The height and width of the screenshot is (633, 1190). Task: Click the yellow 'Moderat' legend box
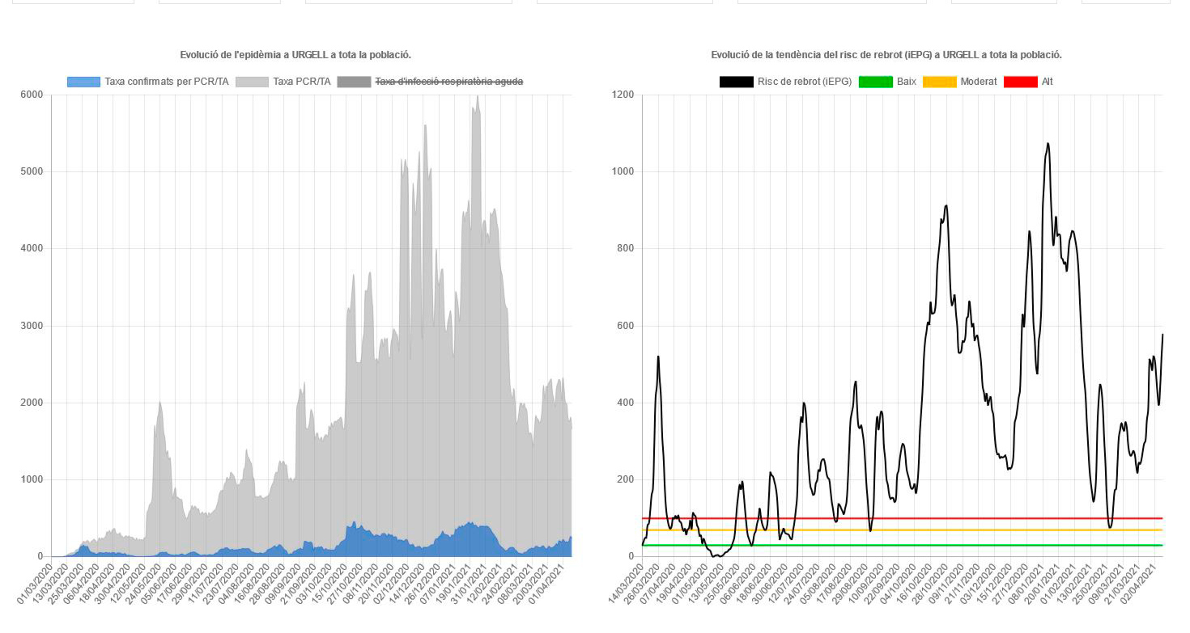pos(939,82)
